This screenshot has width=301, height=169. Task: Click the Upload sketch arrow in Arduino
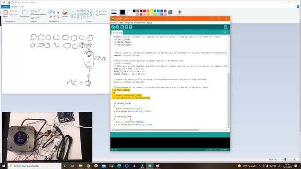coord(117,27)
